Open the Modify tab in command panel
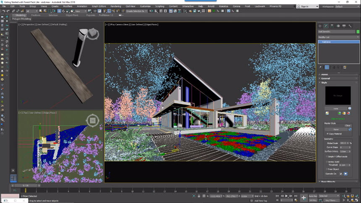Viewport: 361px width, 203px height. click(x=326, y=26)
